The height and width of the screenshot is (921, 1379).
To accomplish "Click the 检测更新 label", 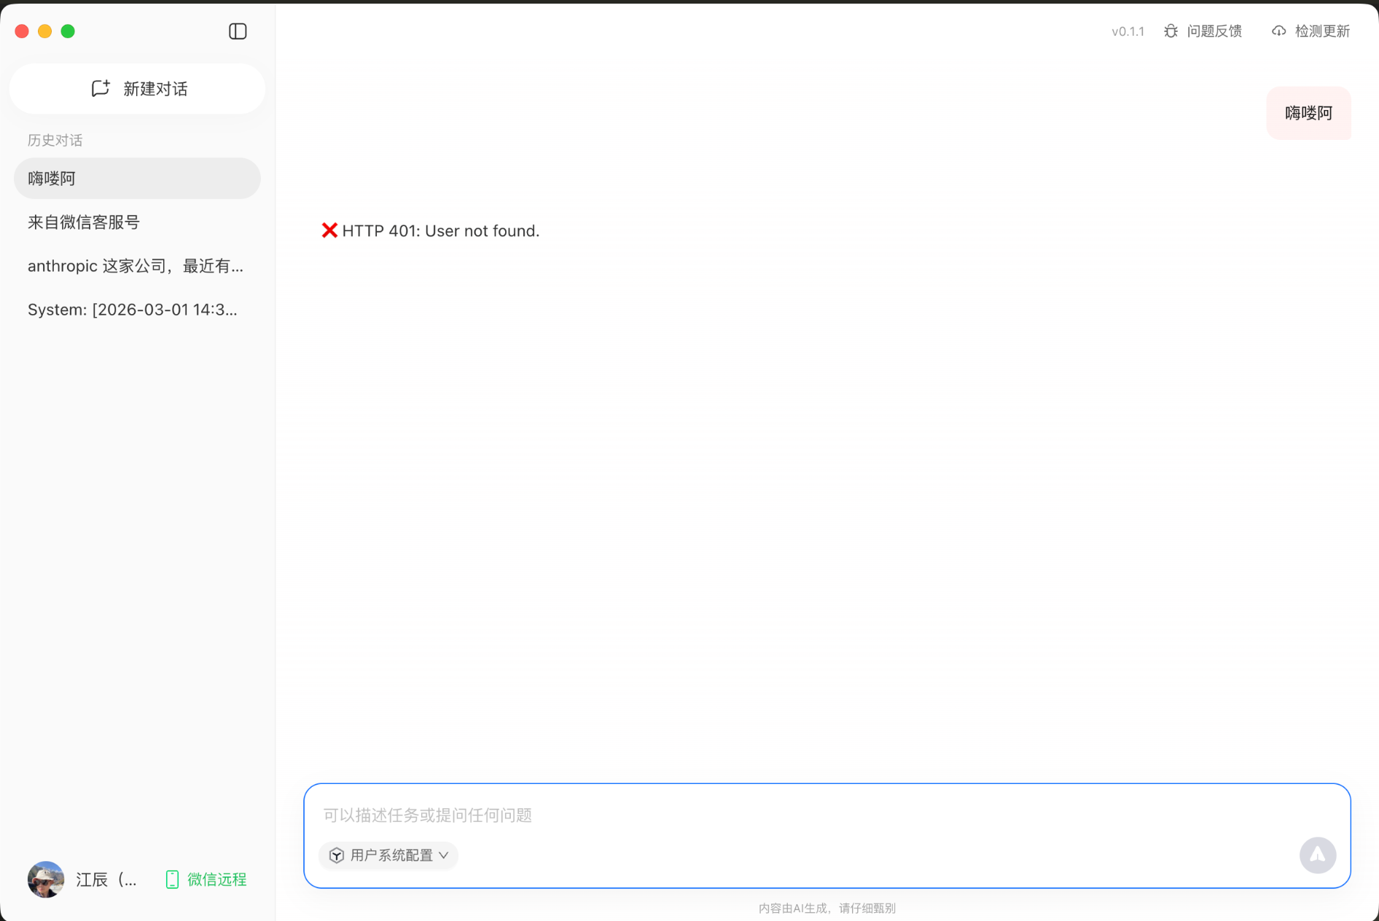I will pos(1322,31).
